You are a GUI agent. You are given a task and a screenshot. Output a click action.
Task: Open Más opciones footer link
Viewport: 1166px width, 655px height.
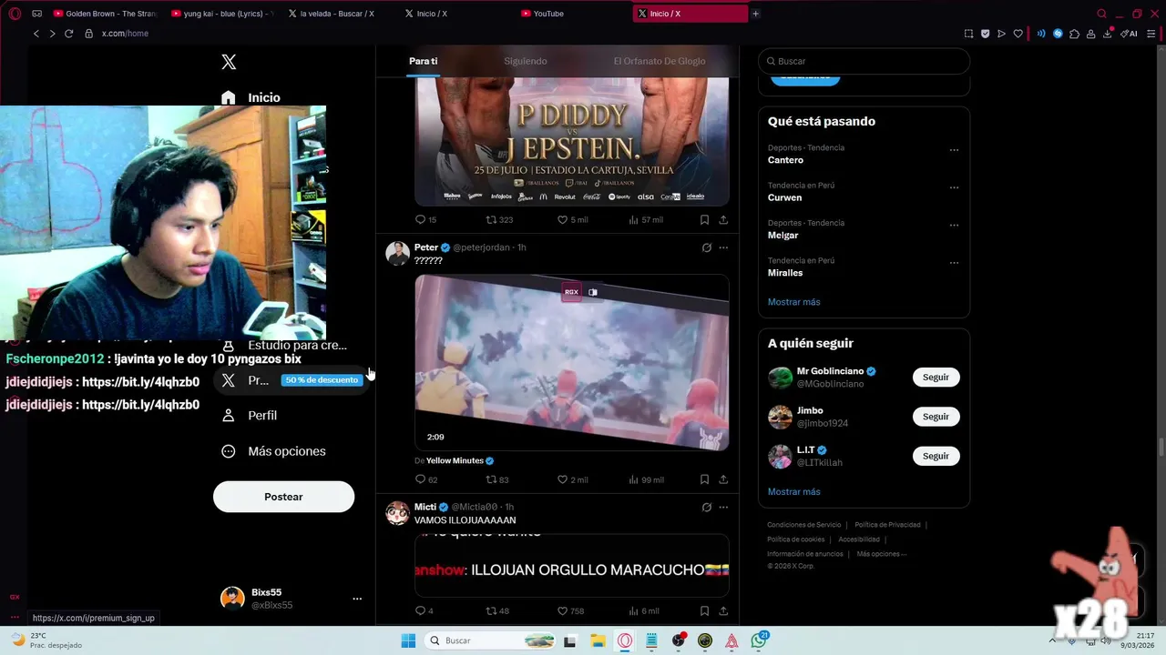click(x=881, y=554)
